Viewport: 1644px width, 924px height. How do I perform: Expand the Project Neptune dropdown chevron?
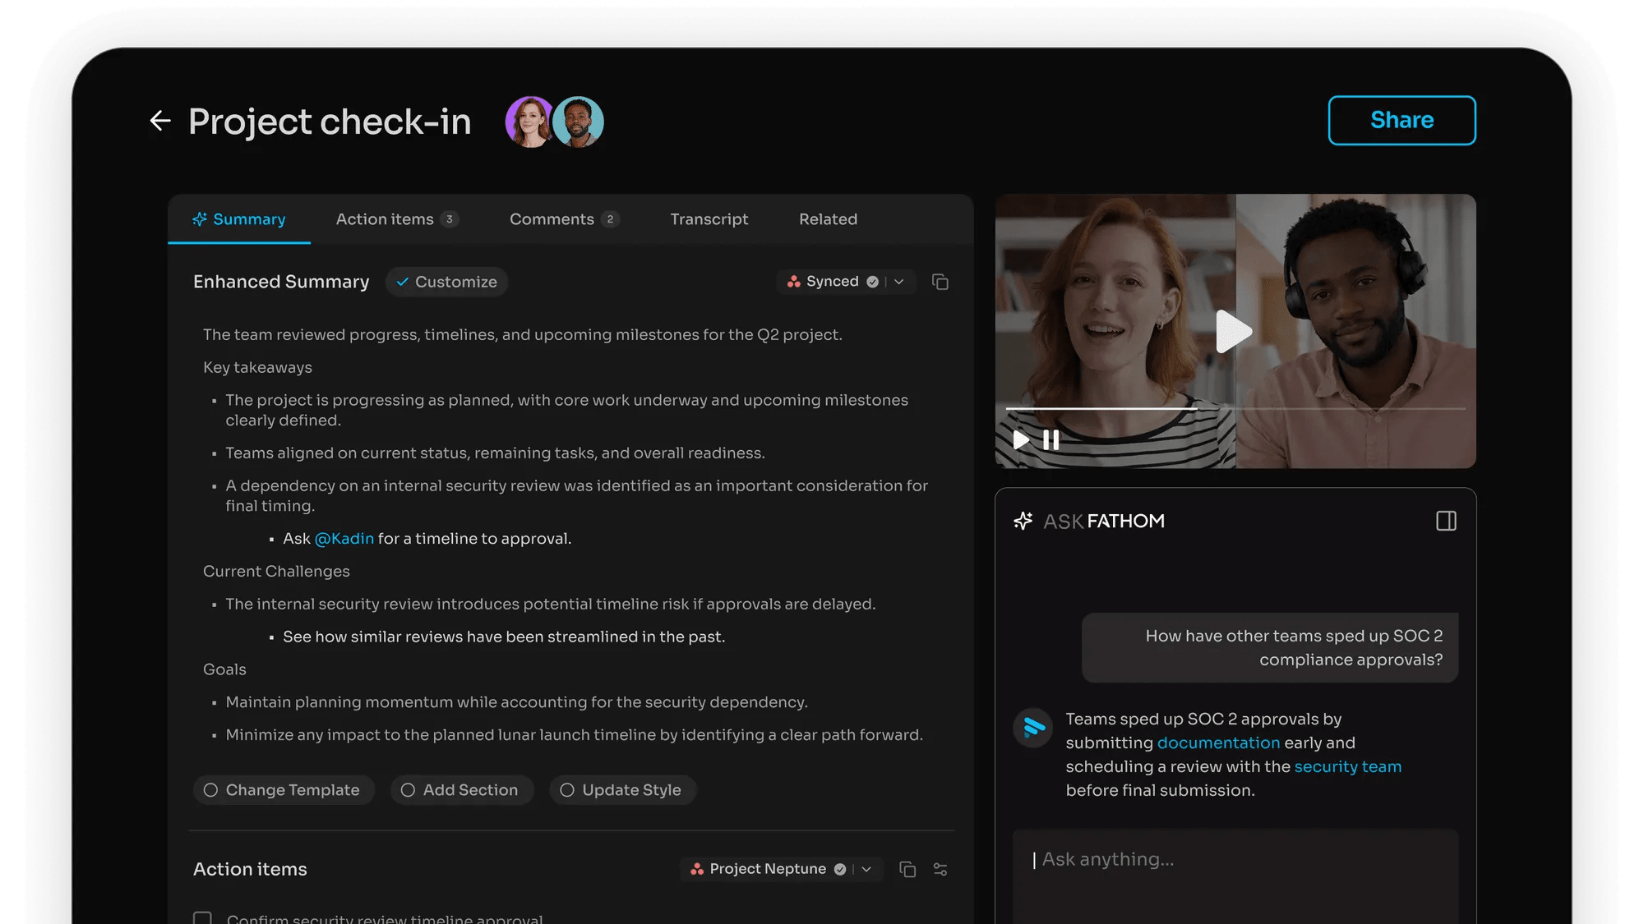point(866,869)
